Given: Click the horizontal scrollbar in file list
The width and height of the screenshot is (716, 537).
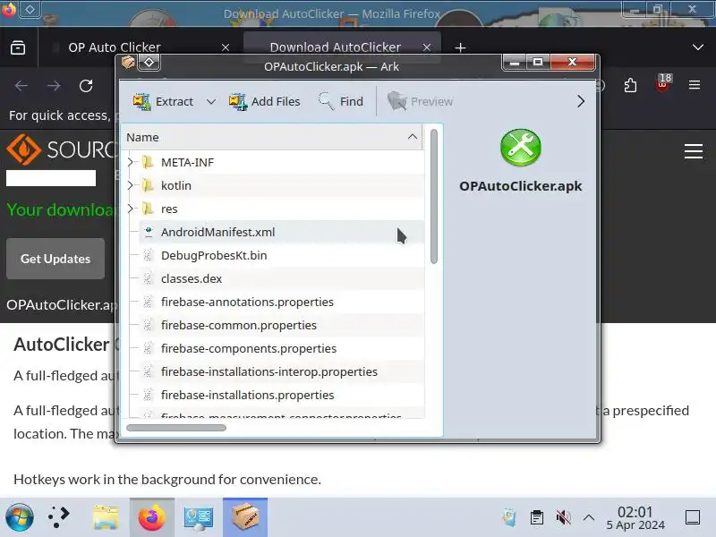Looking at the screenshot, I should tap(176, 428).
